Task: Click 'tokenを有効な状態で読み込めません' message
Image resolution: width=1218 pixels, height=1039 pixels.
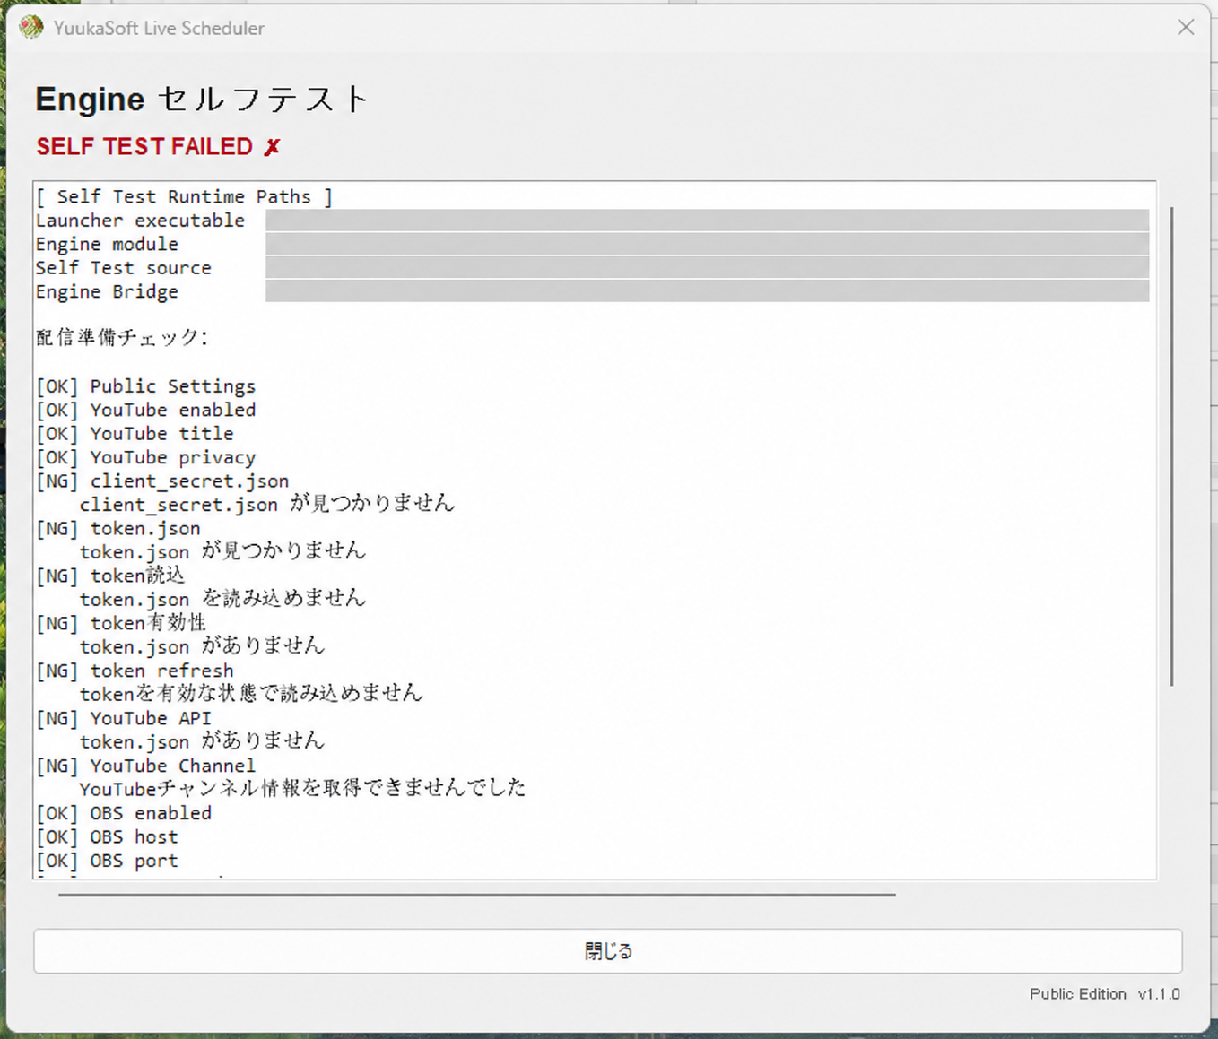Action: click(x=251, y=694)
